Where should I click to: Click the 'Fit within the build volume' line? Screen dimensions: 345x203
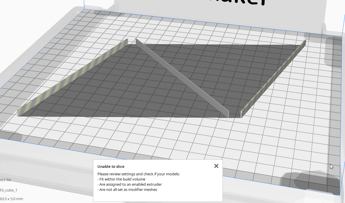(x=121, y=179)
